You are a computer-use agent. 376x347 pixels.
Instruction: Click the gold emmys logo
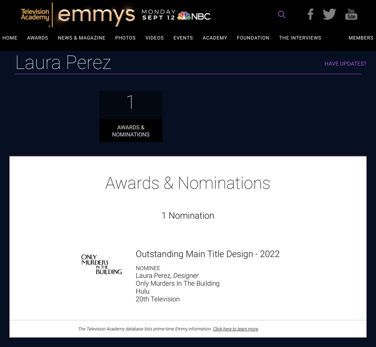click(x=97, y=16)
